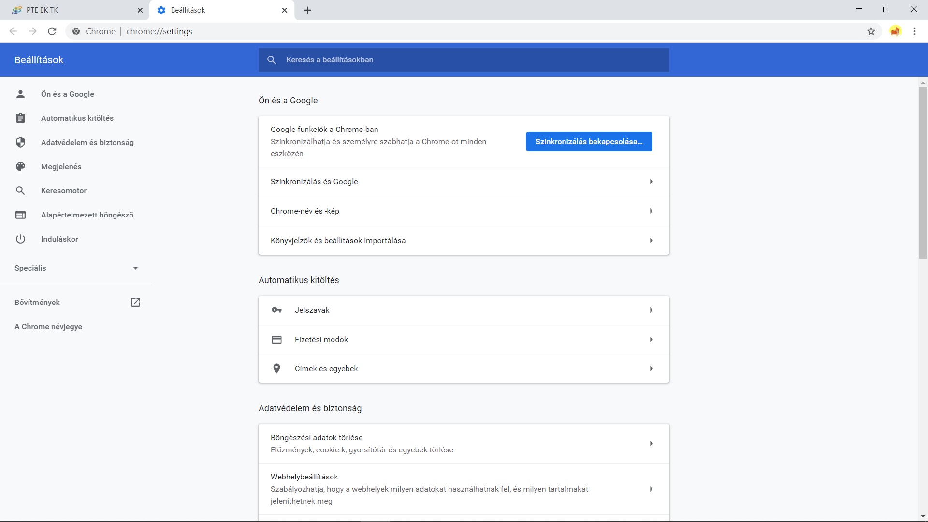Screen dimensions: 928x522
Task: Click Szinkronizálás bekapcsolása button
Action: coord(589,142)
